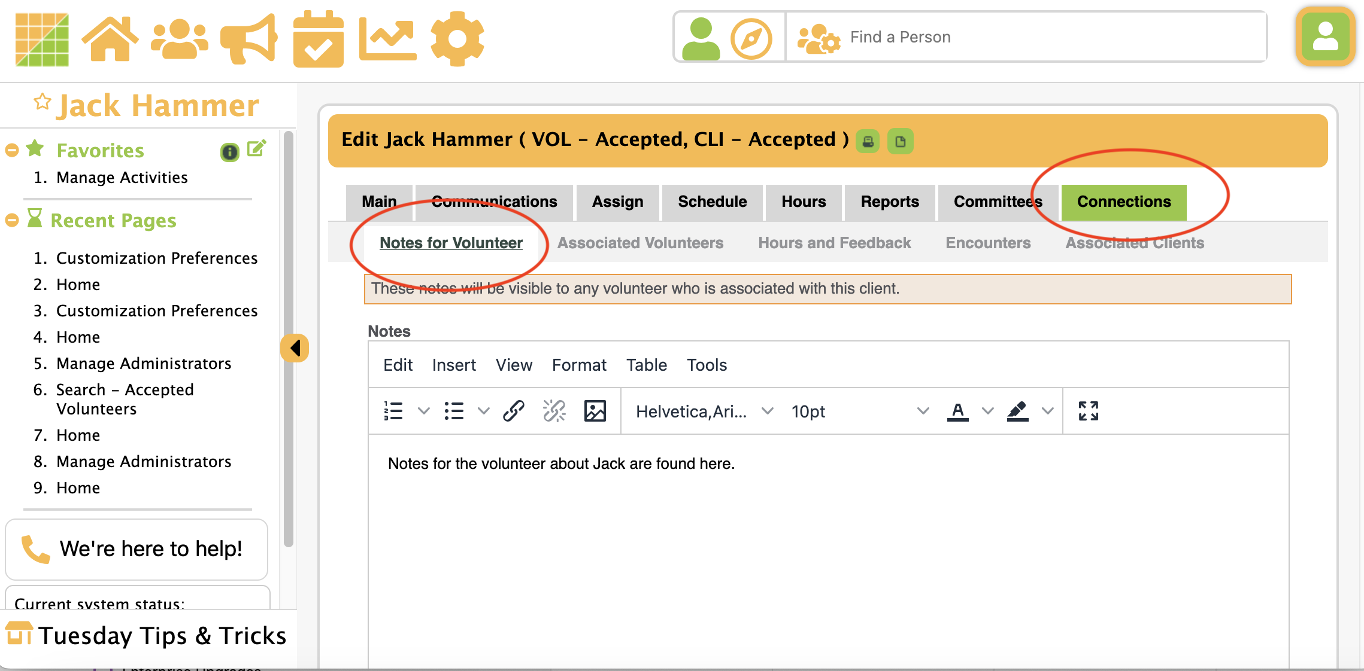Open the chart reports icon
This screenshot has height=671, width=1364.
pyautogui.click(x=387, y=39)
